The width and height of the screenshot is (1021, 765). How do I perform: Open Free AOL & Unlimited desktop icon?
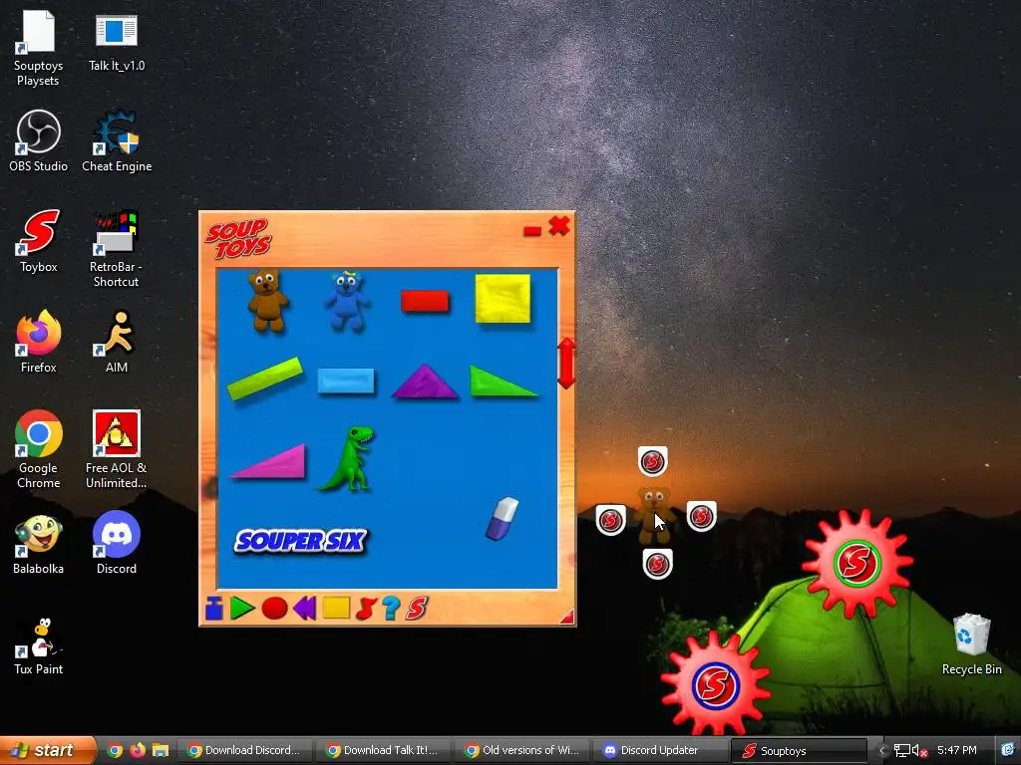click(116, 449)
